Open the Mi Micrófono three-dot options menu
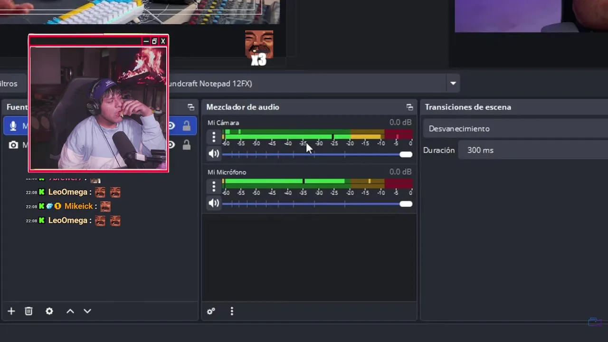The image size is (608, 342). tap(214, 186)
